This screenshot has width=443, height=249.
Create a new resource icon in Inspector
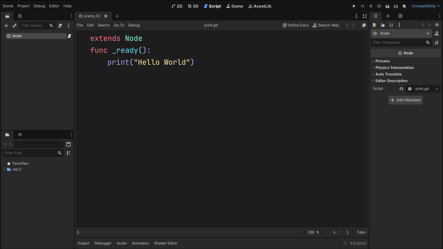click(375, 25)
